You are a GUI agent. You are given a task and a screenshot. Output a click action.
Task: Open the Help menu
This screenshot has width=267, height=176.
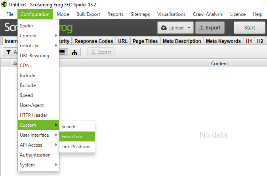pyautogui.click(x=257, y=14)
